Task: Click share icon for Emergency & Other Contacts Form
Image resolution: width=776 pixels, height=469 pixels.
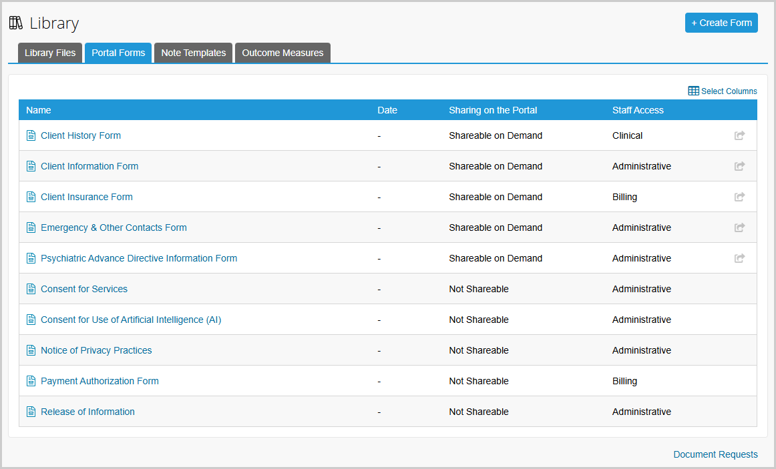Action: click(739, 227)
